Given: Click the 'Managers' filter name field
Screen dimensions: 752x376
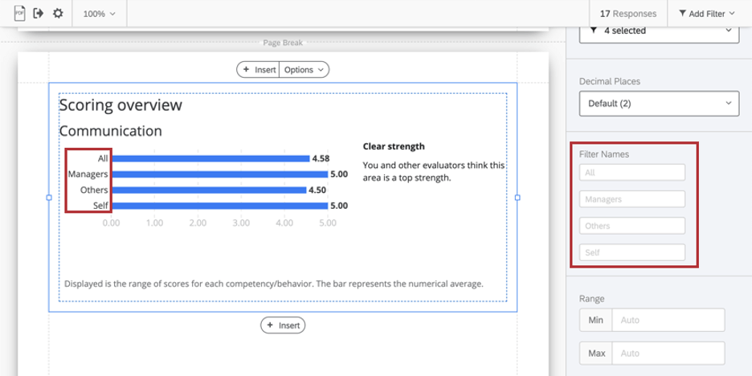Looking at the screenshot, I should tap(632, 198).
